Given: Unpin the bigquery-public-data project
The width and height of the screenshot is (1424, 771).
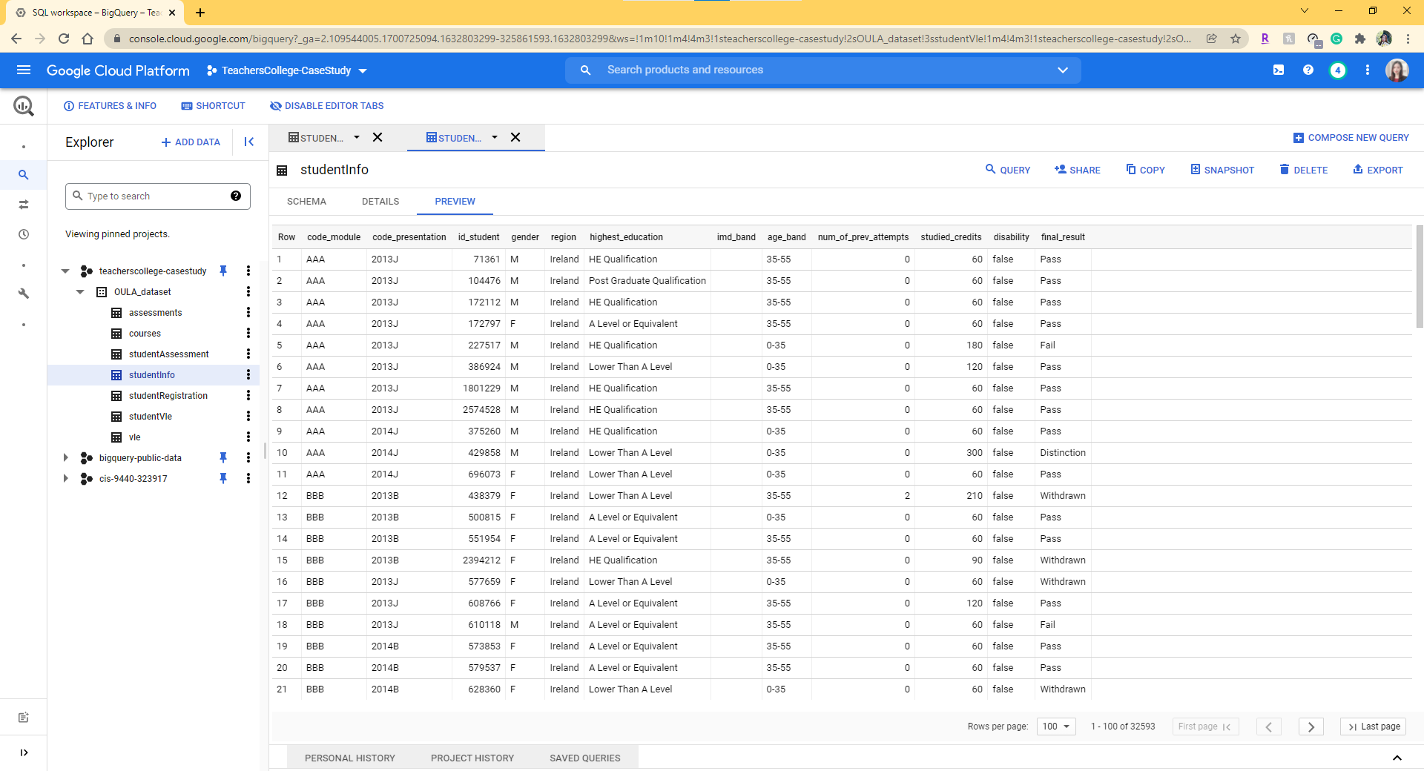Looking at the screenshot, I should (x=223, y=457).
